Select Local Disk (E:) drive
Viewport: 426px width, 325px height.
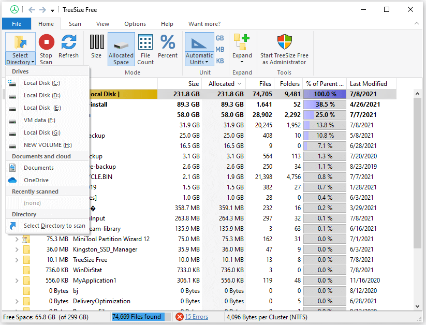click(48, 108)
